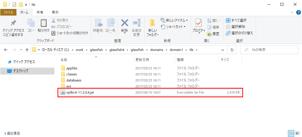Switch to large icons view layout
Image resolution: width=302 pixels, height=137 pixels.
point(297,133)
